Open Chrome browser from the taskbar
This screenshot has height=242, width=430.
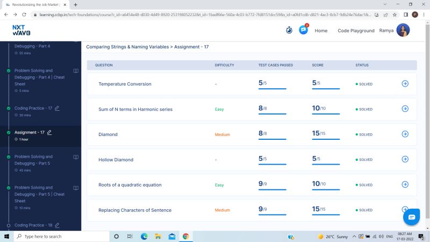point(185,236)
